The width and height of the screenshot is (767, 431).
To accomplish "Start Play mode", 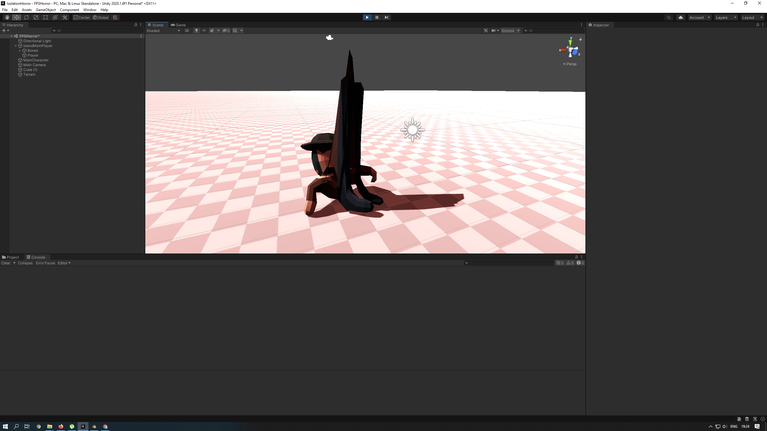I will point(367,17).
